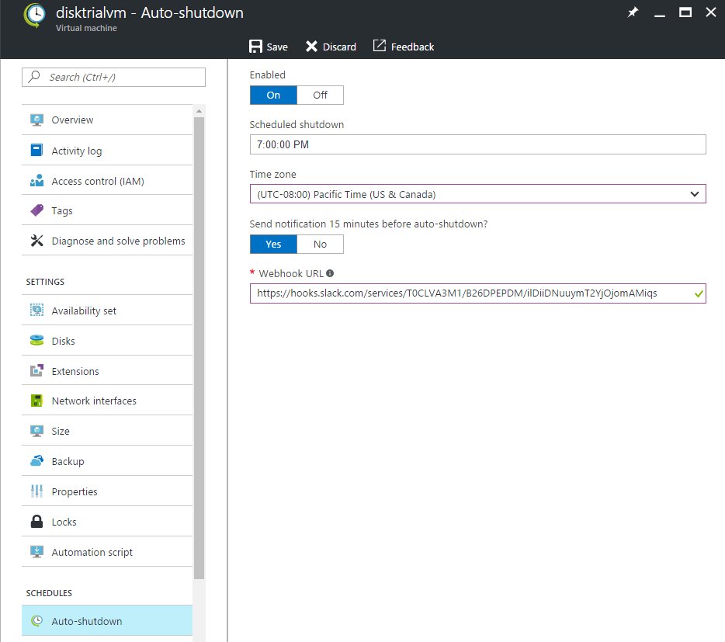
Task: Click the Discard button label
Action: click(x=339, y=47)
